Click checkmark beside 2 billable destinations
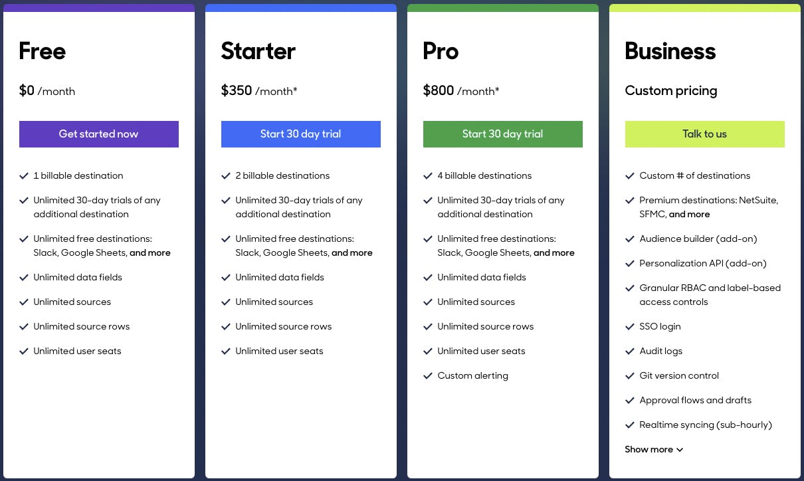Screen dimensions: 804x481 pos(226,176)
